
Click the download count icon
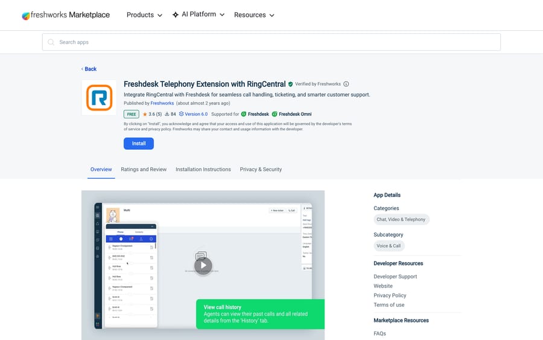pyautogui.click(x=167, y=114)
